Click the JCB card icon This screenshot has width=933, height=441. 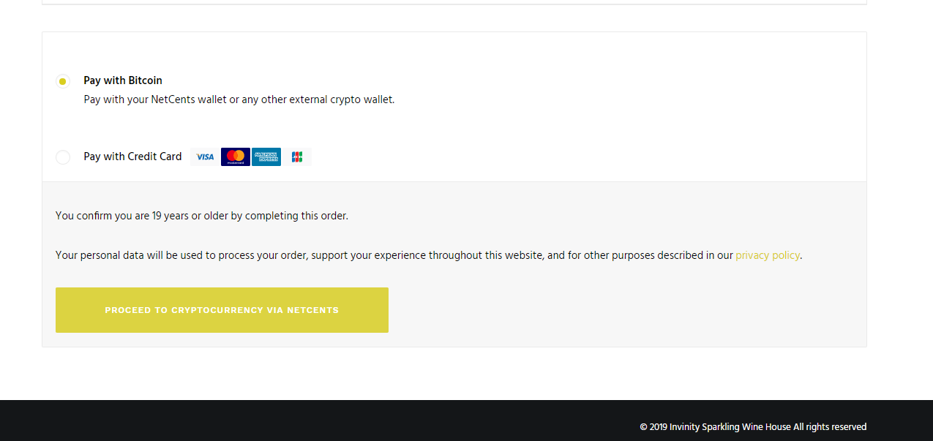296,157
